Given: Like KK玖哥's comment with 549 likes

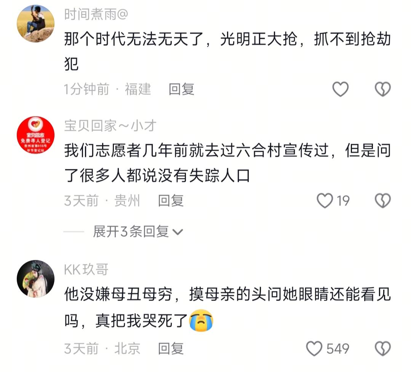Looking at the screenshot, I should tap(314, 349).
